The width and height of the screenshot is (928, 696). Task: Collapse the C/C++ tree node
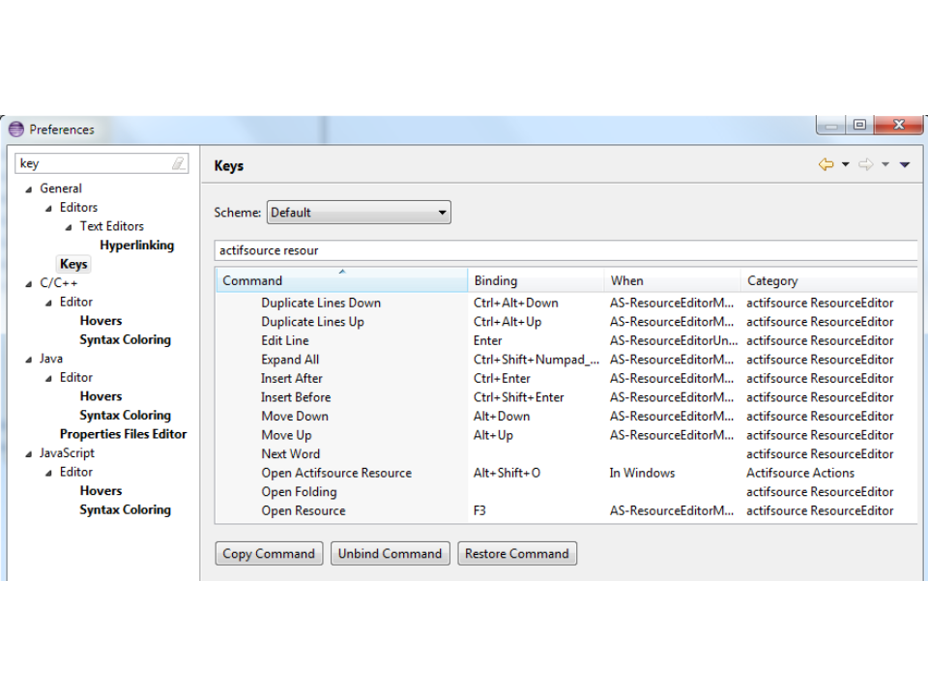(29, 284)
